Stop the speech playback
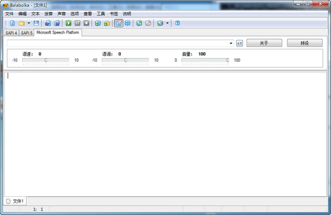Image resolution: width=331 pixels, height=215 pixels. point(87,23)
